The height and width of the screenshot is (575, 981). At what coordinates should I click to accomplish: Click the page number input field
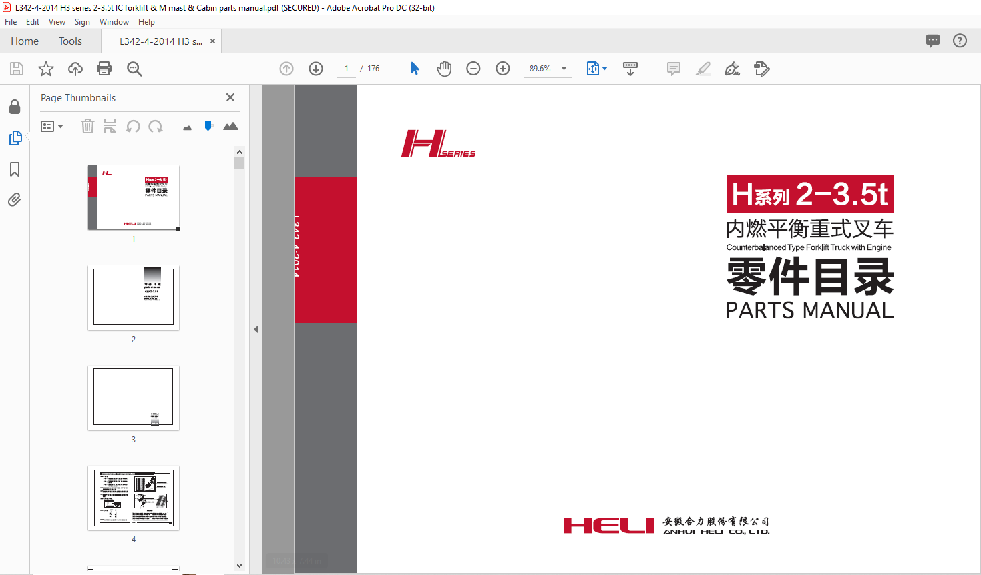tap(347, 69)
